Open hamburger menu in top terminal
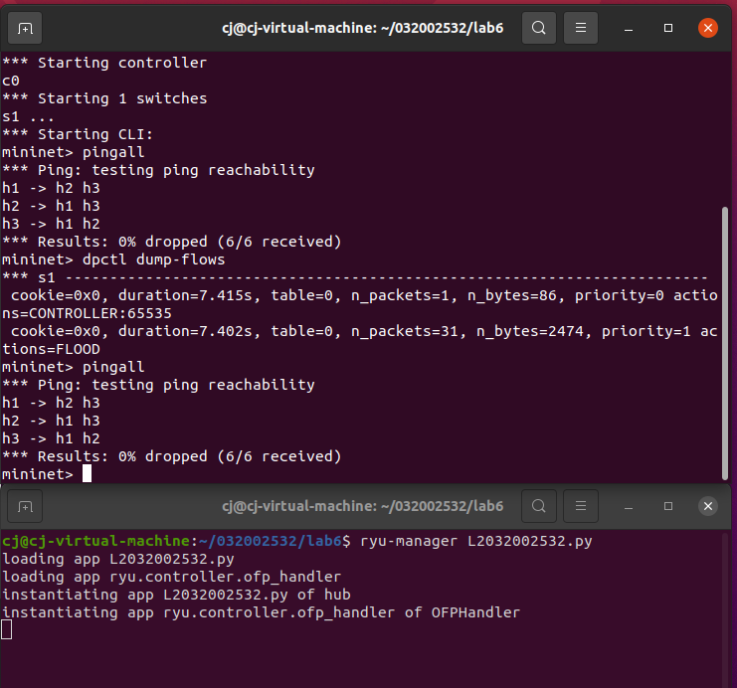Viewport: 737px width, 688px height. point(581,28)
